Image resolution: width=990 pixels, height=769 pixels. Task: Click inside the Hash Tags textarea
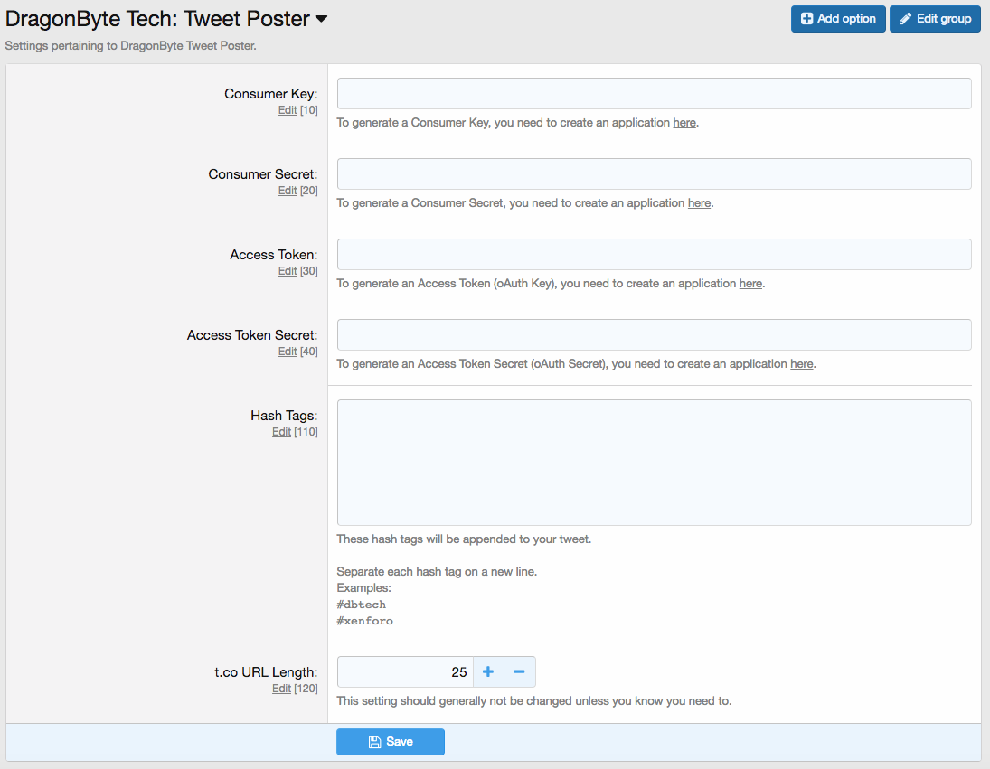pyautogui.click(x=654, y=463)
